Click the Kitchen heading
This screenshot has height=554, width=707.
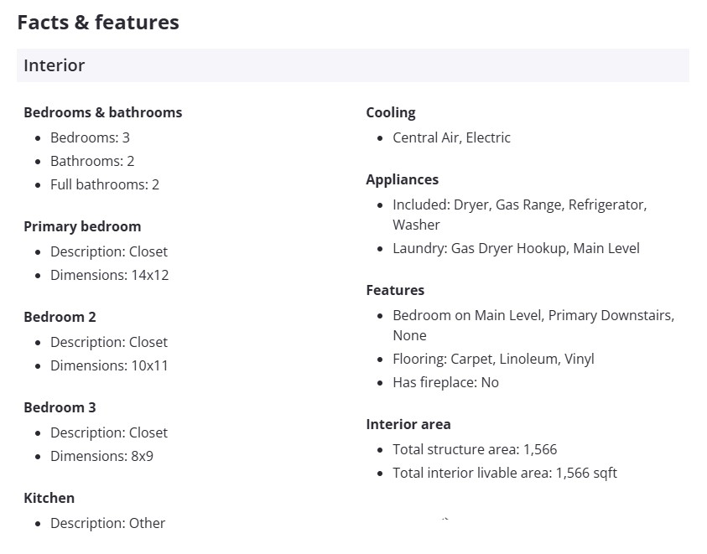[49, 498]
